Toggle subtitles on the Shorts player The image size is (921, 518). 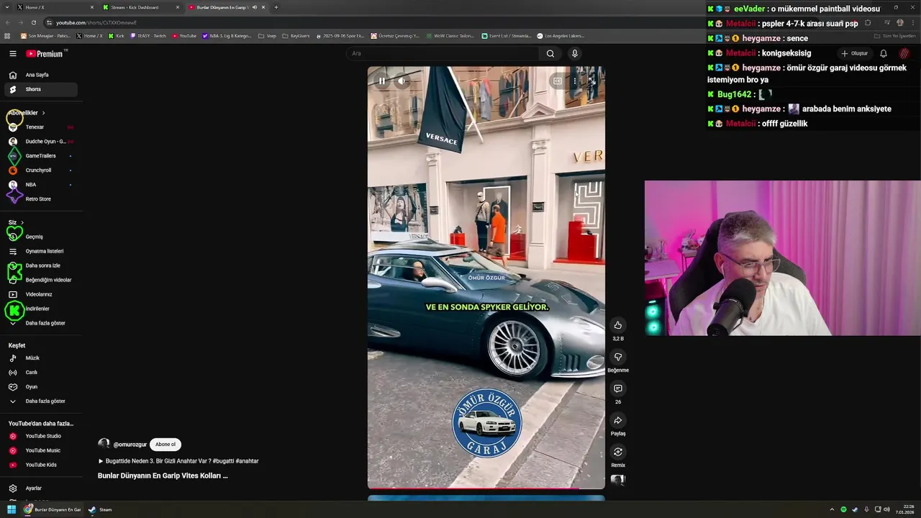click(x=557, y=81)
